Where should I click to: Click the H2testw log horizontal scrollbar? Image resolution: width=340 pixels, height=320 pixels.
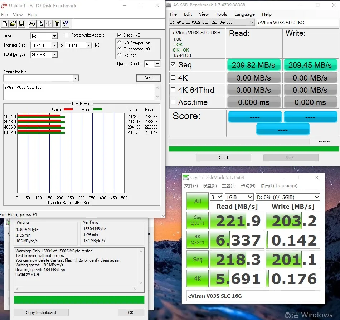pos(76,289)
